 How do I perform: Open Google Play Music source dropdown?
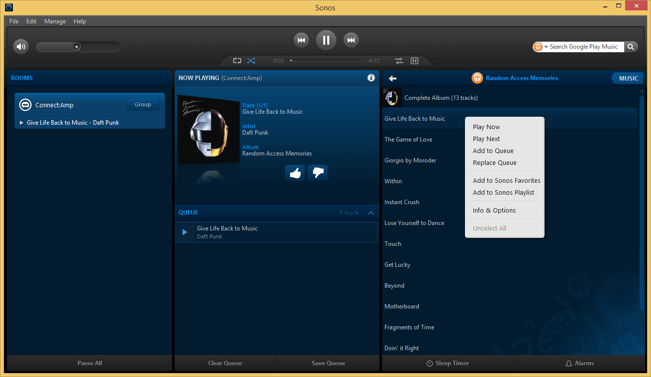click(546, 47)
